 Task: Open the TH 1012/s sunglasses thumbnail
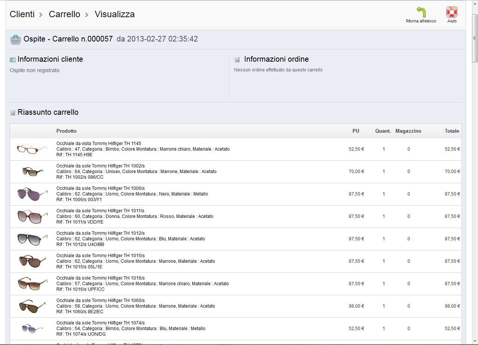pyautogui.click(x=32, y=239)
